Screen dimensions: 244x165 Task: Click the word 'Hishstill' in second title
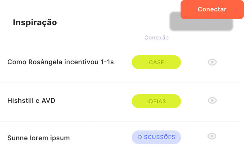[x=20, y=101]
